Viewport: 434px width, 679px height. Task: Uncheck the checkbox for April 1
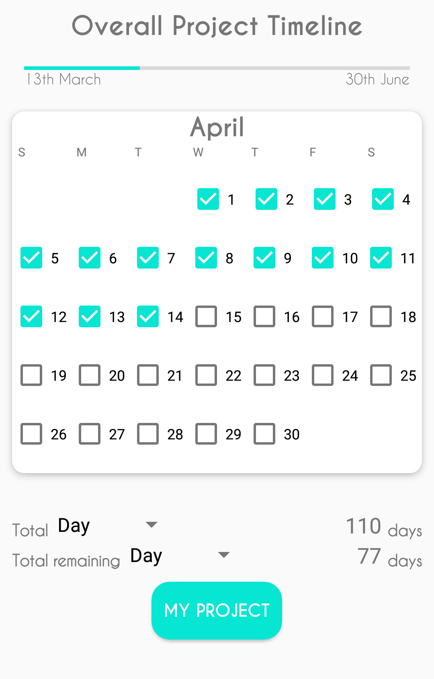pos(208,199)
